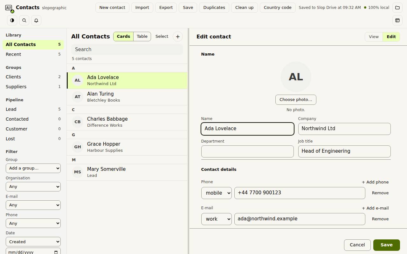Image resolution: width=407 pixels, height=254 pixels.
Task: Enable Select mode for contacts
Action: (162, 37)
